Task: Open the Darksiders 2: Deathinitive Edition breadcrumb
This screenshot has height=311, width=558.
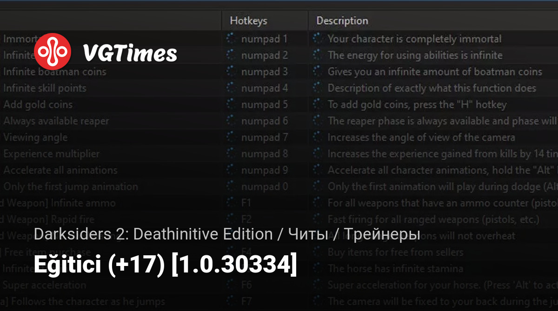Action: click(x=153, y=234)
